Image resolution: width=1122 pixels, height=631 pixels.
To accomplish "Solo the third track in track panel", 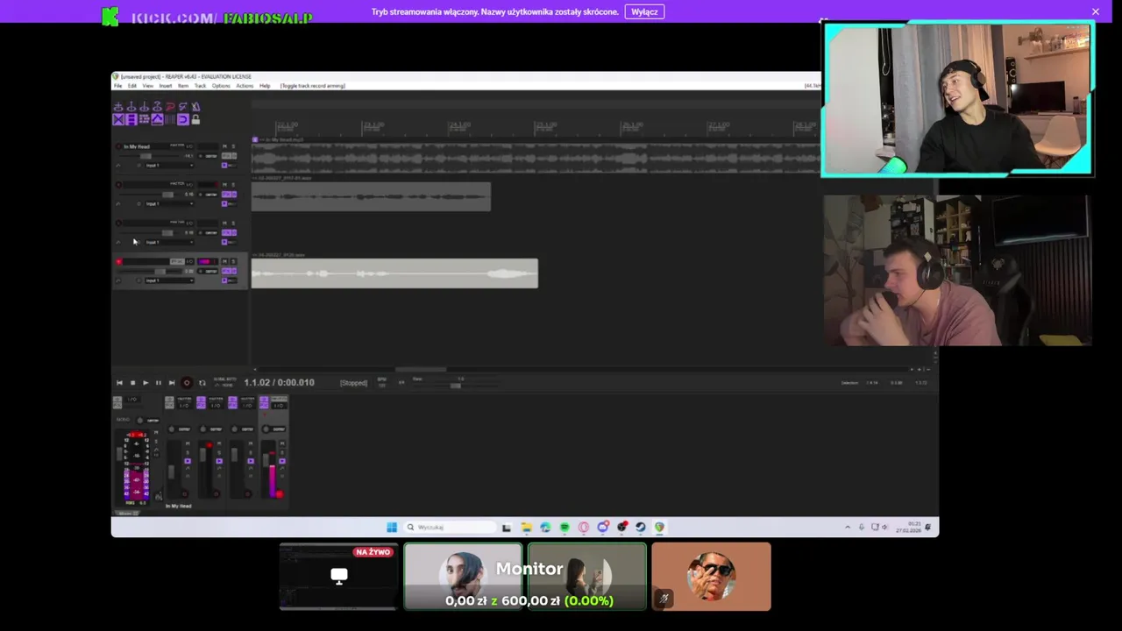I will (233, 223).
